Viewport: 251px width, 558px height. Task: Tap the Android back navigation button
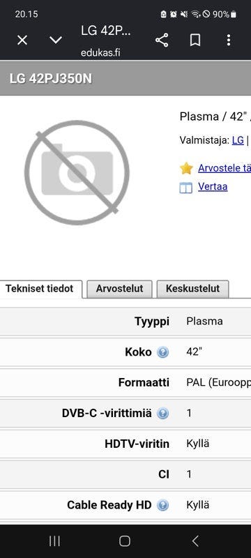coord(195,541)
